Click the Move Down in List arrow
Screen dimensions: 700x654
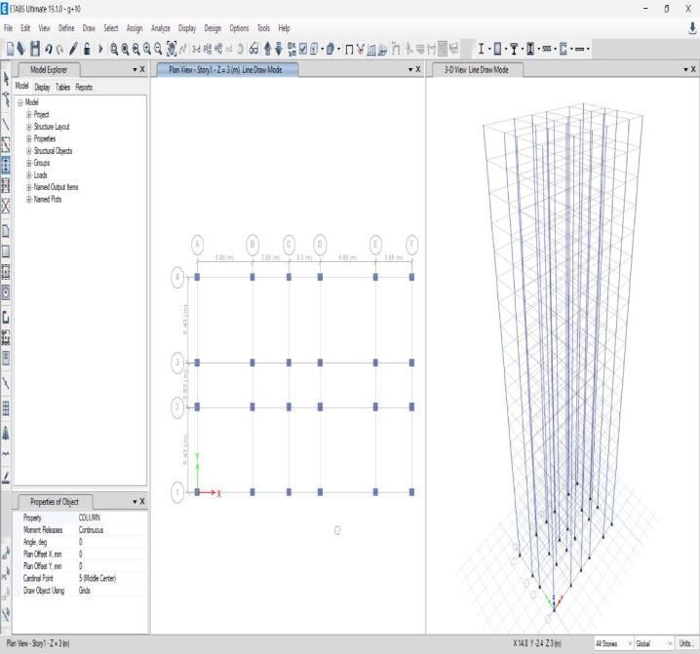click(x=279, y=48)
